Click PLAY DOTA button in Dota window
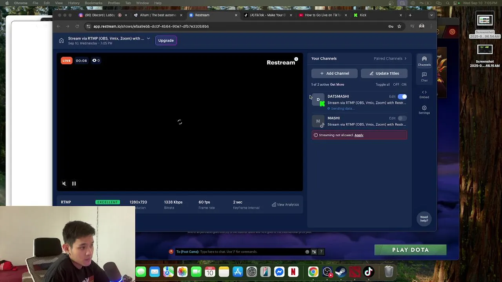502x282 pixels. [x=410, y=250]
